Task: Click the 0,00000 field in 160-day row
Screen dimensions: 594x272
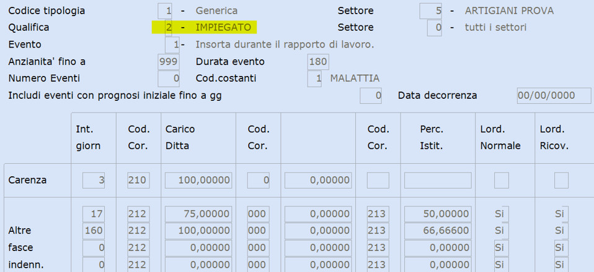Action: coord(318,231)
